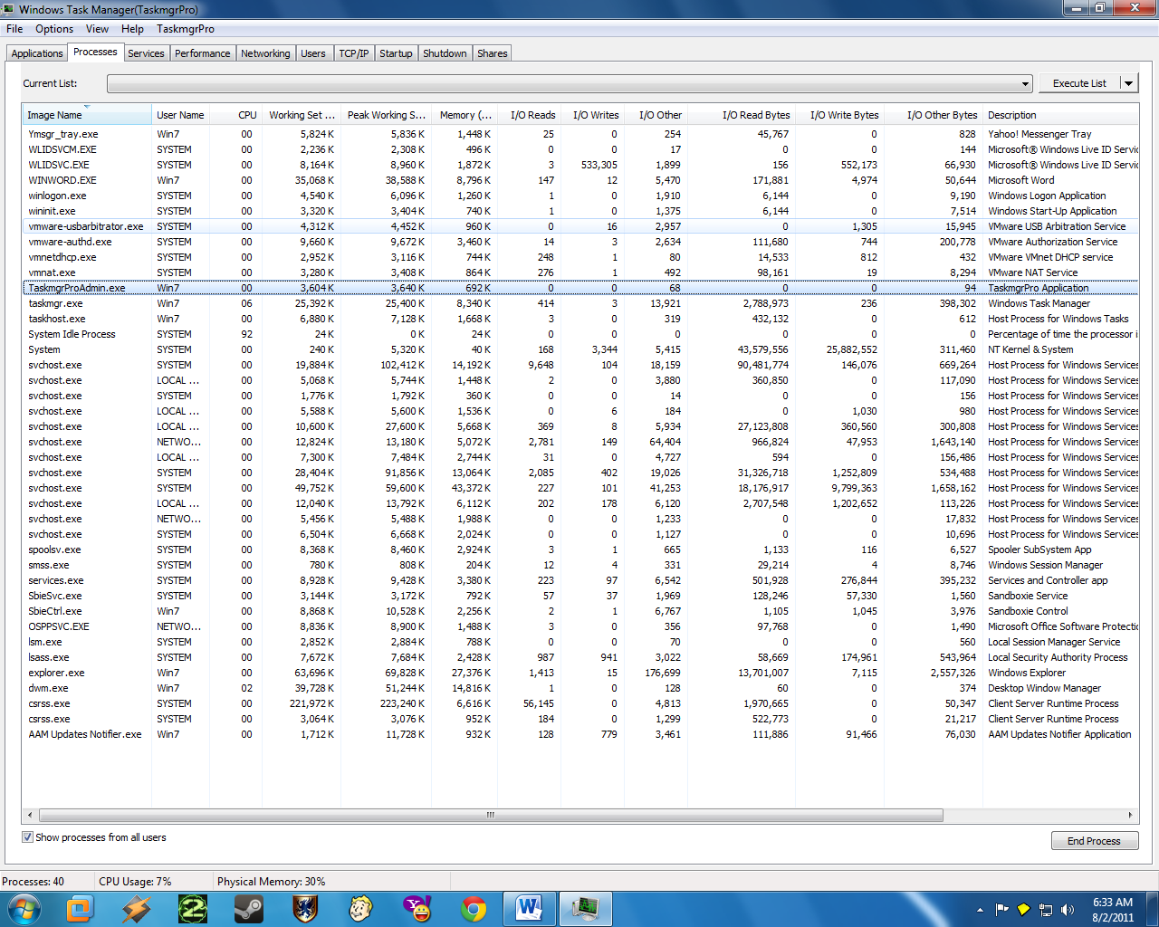This screenshot has width=1159, height=927.
Task: Show hidden system tray icons
Action: 980,909
